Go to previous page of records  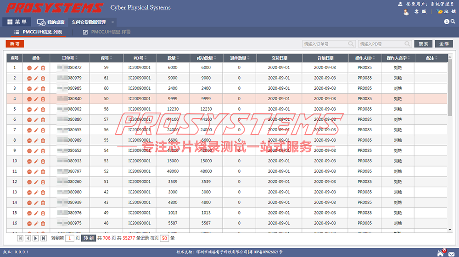click(x=28, y=238)
